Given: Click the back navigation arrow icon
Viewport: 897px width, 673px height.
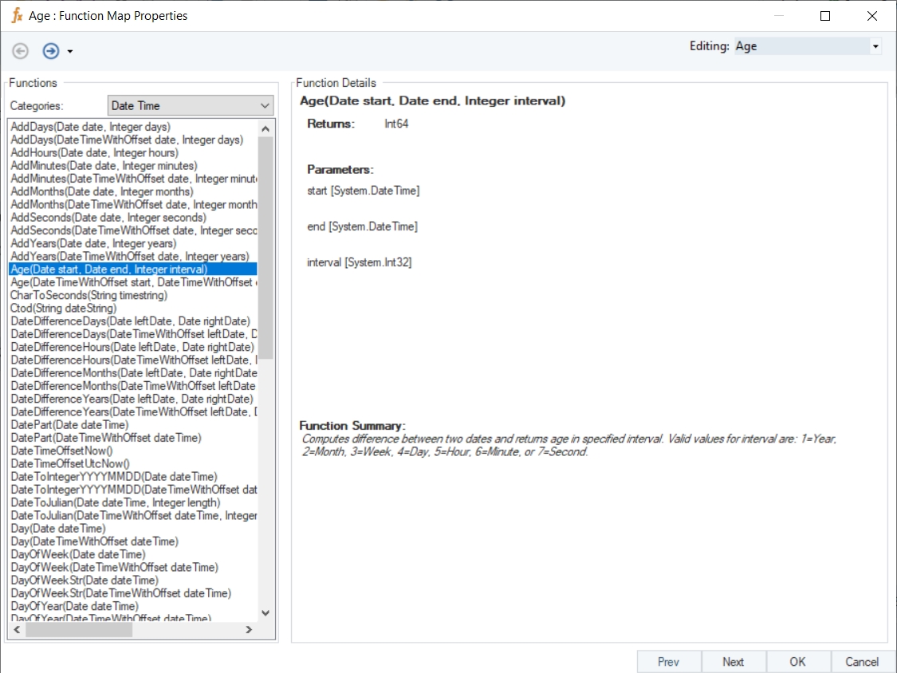Looking at the screenshot, I should 21,51.
